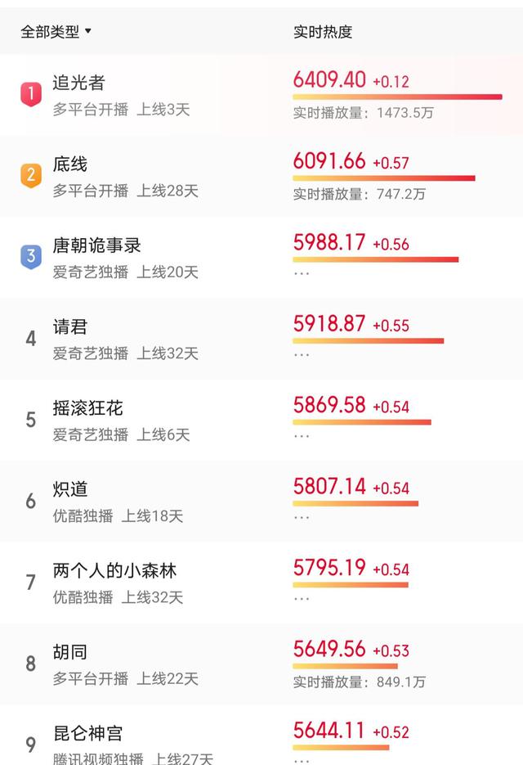
Task: Expand the ellipsis under 5988.17
Action: click(302, 274)
